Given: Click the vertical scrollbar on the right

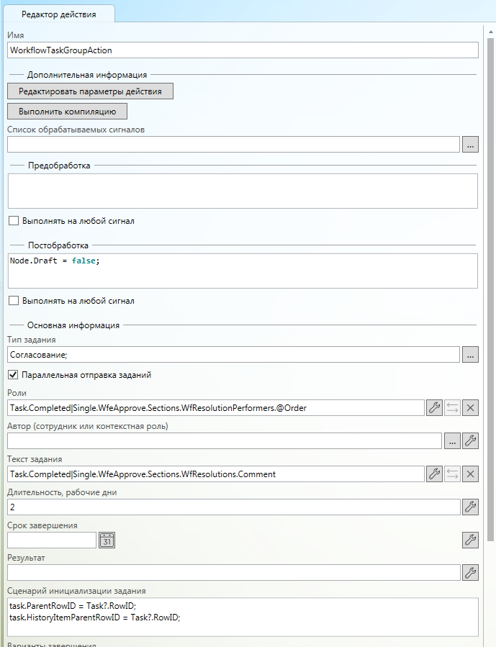Looking at the screenshot, I should (x=491, y=288).
